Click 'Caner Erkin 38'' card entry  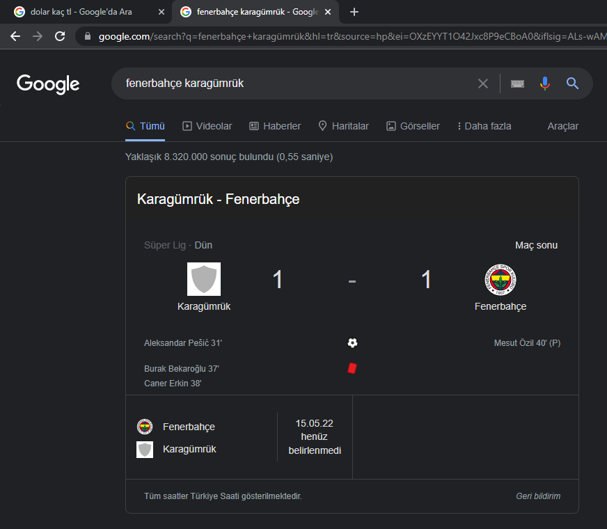(173, 384)
